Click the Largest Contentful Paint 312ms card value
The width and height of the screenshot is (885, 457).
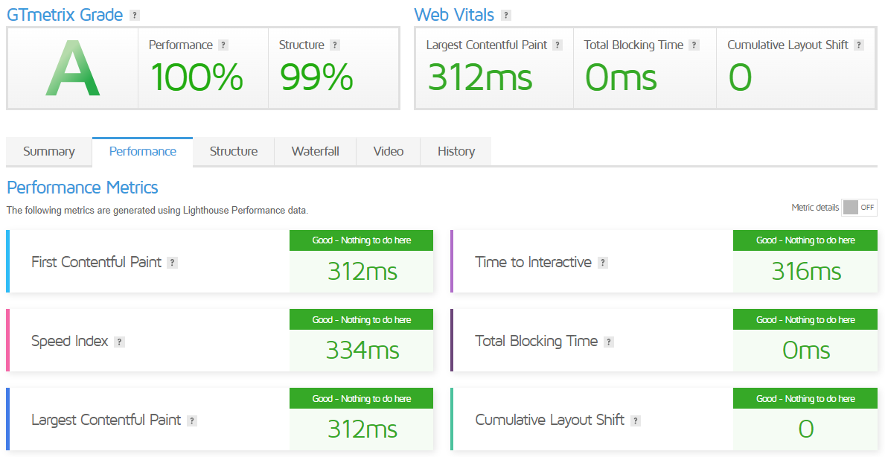(362, 430)
